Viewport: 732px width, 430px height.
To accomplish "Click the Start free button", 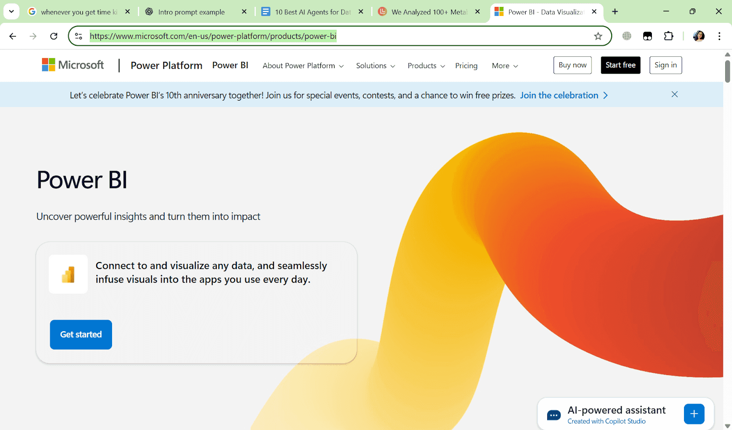I will [x=620, y=65].
